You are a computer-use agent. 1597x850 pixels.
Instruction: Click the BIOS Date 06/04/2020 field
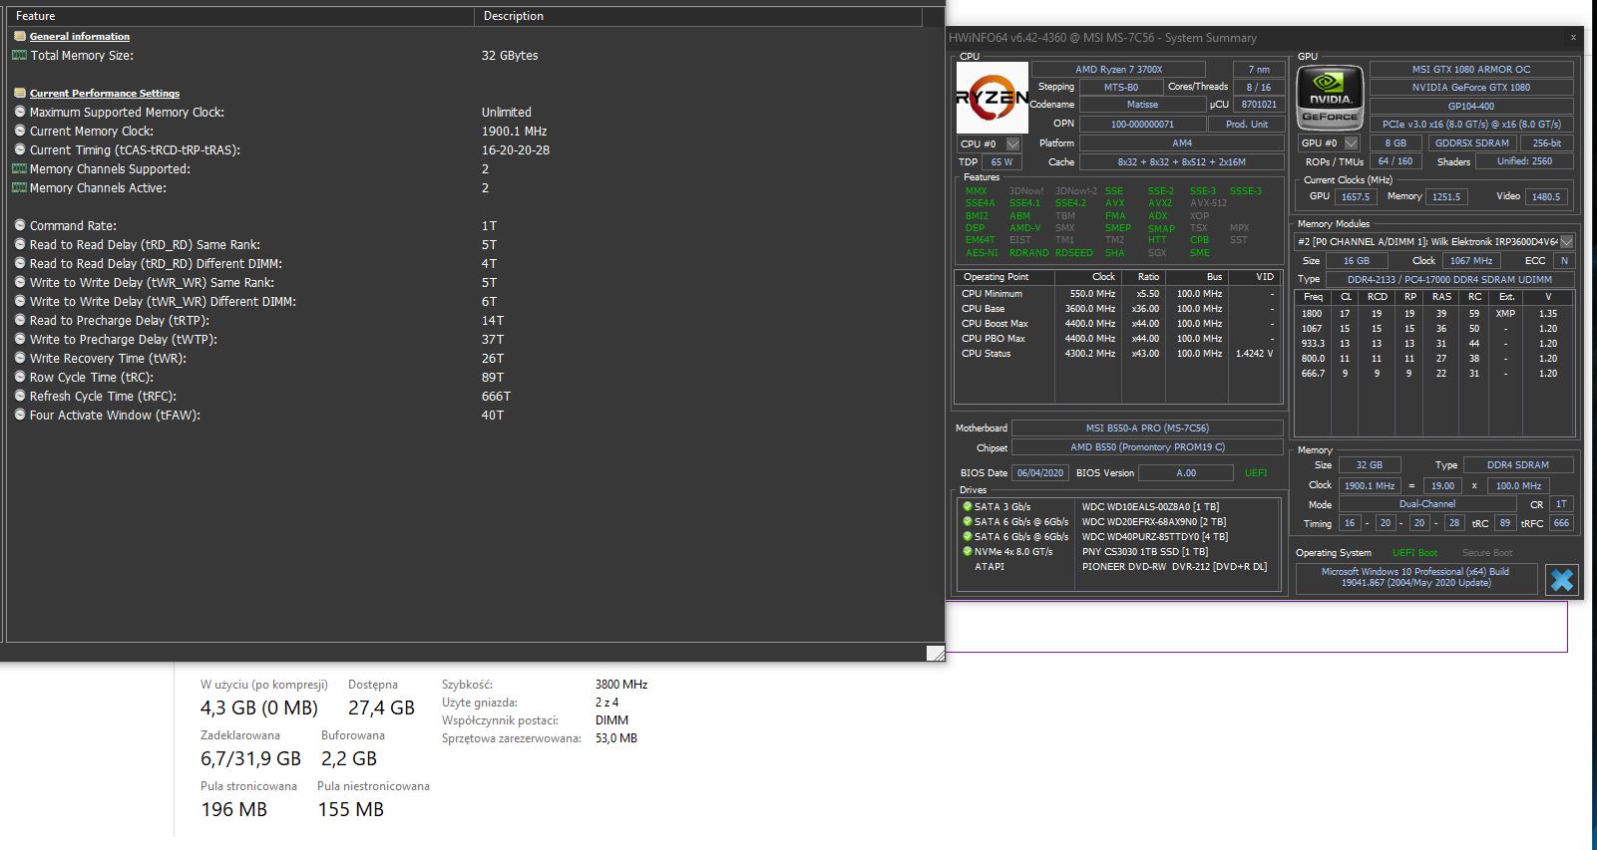1040,472
